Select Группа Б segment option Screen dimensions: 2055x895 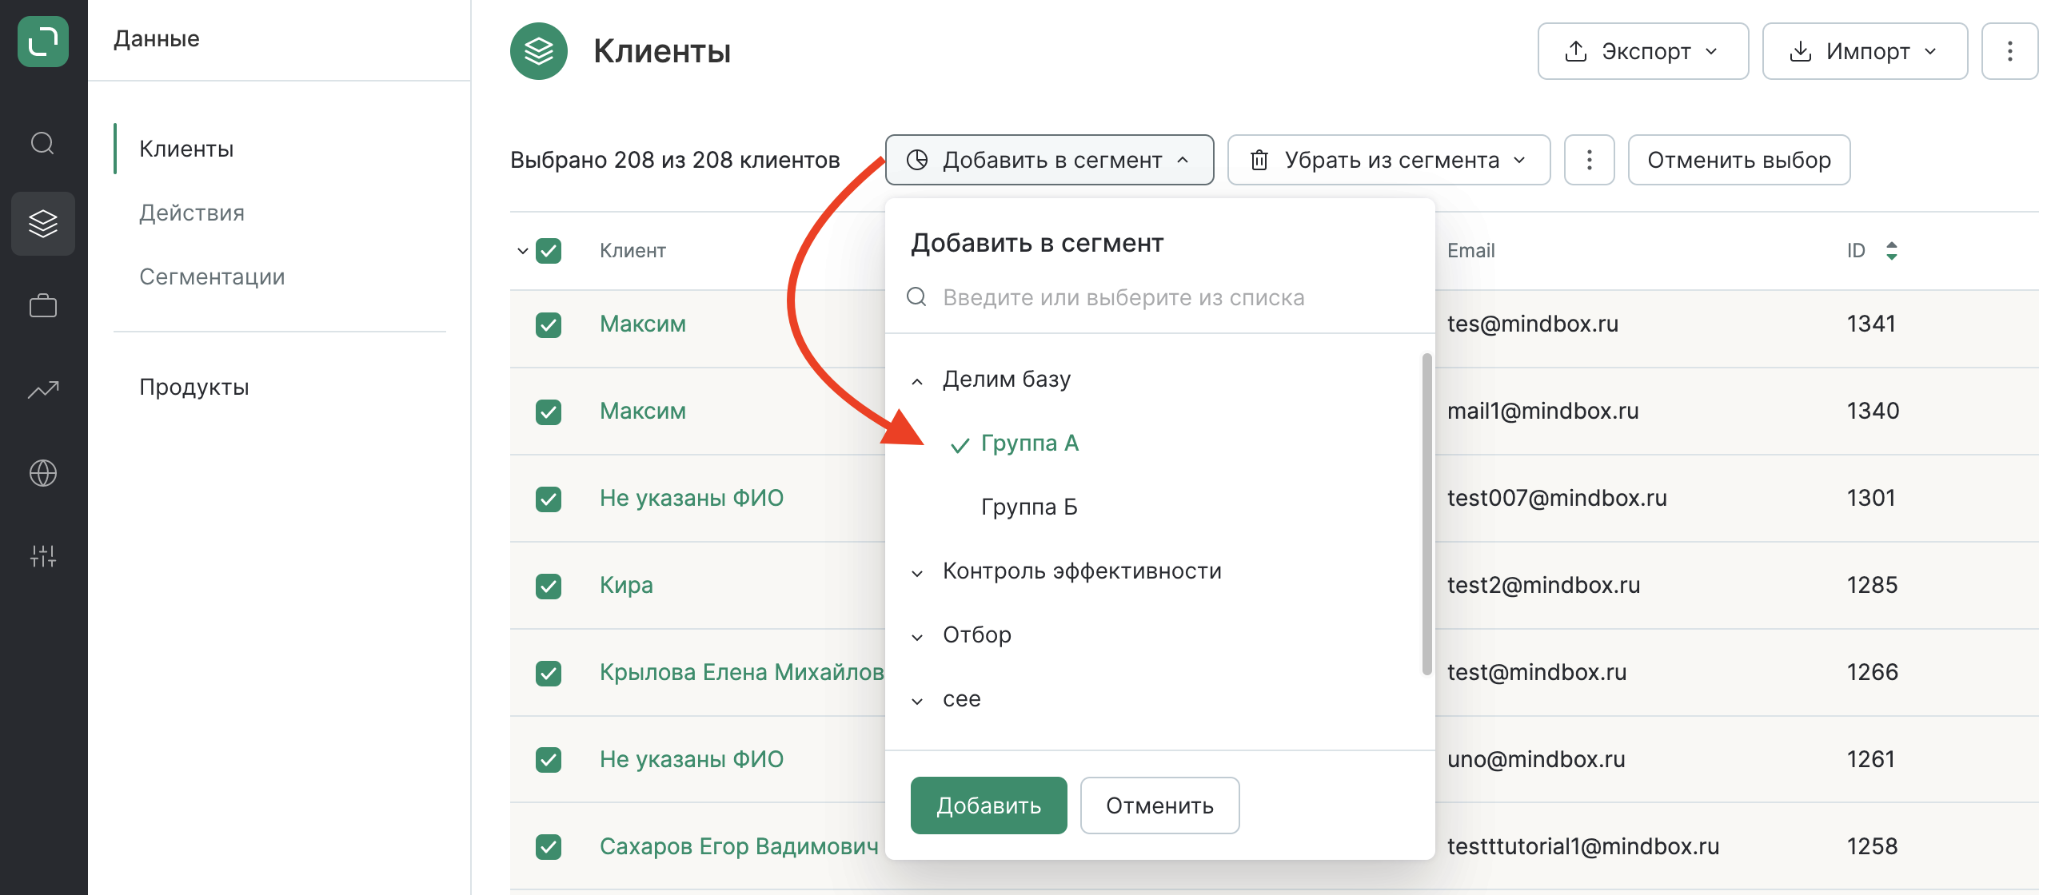(x=1029, y=507)
